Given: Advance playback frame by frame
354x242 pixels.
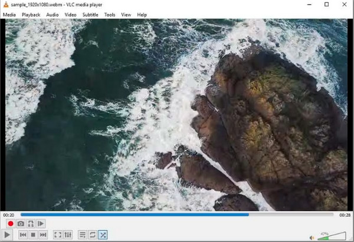Looking at the screenshot, I should [41, 224].
